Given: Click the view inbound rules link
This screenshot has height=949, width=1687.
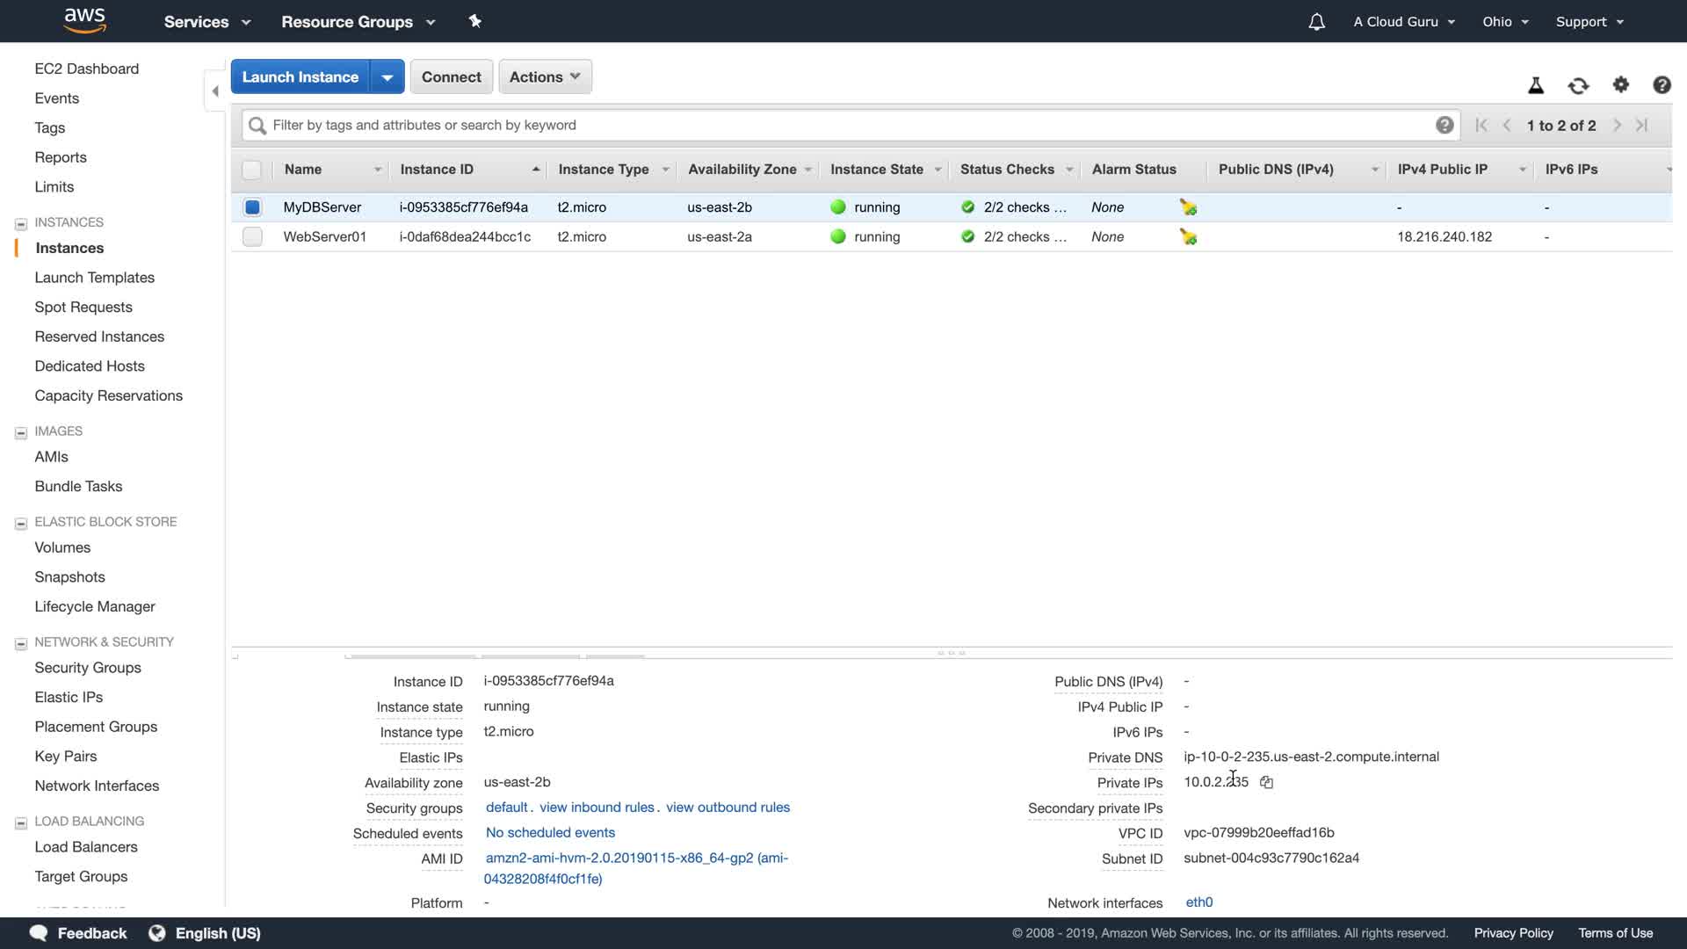Looking at the screenshot, I should coord(597,808).
